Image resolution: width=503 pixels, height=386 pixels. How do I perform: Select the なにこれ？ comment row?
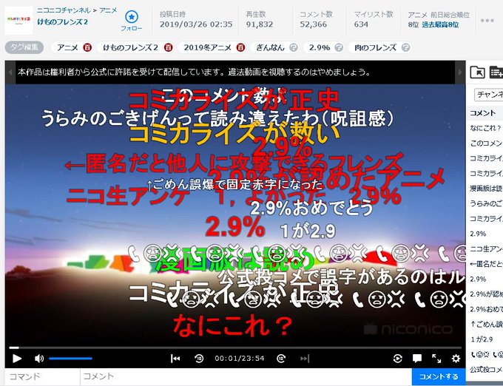pos(485,128)
